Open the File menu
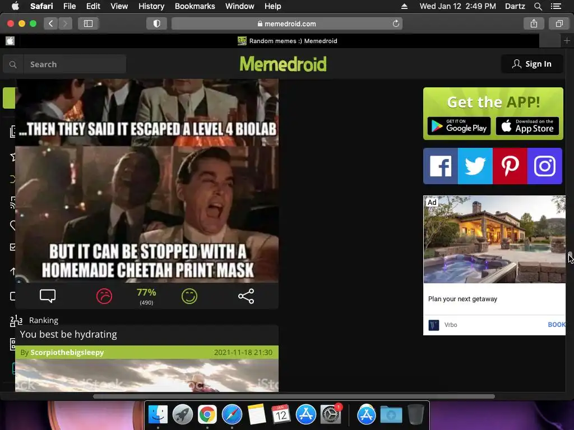Viewport: 574px width, 430px height. 69,6
